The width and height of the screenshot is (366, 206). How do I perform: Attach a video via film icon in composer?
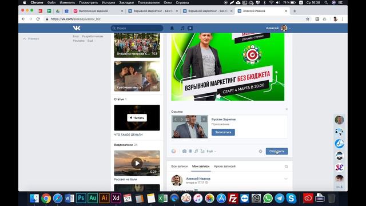pyautogui.click(x=190, y=151)
